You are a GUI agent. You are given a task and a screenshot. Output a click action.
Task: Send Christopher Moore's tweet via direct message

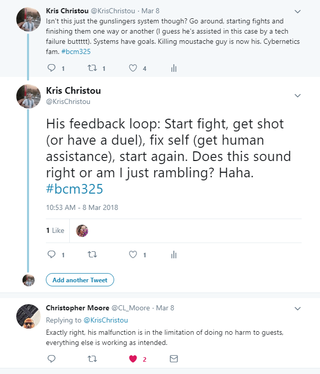pos(174,359)
